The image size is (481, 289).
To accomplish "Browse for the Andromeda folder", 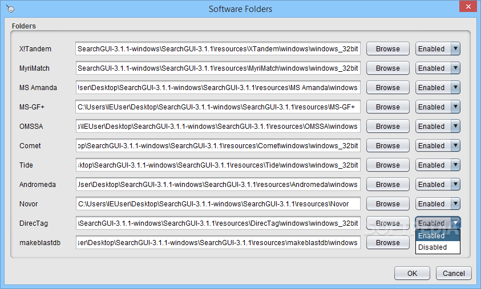I will pyautogui.click(x=388, y=185).
